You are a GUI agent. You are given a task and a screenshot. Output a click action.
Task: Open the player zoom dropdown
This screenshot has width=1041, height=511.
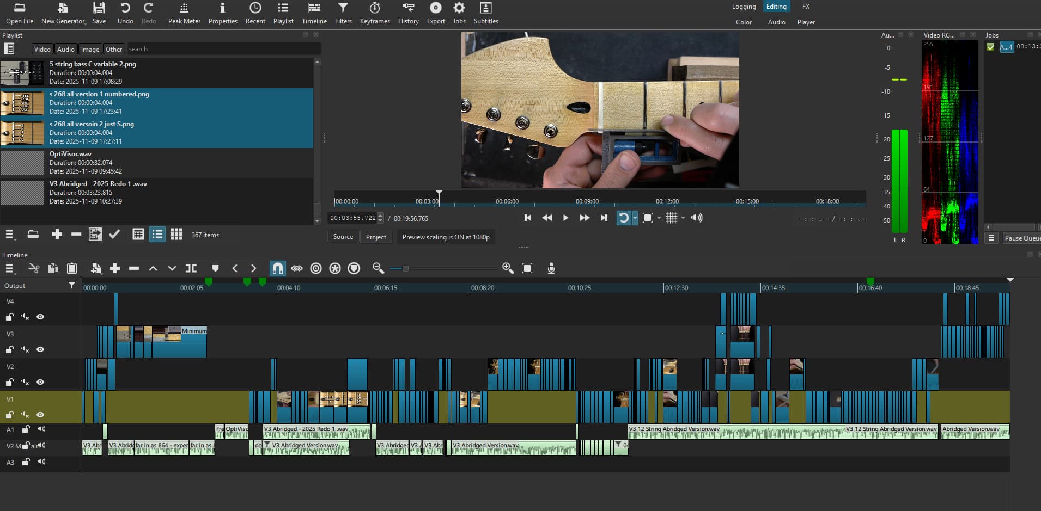click(659, 218)
